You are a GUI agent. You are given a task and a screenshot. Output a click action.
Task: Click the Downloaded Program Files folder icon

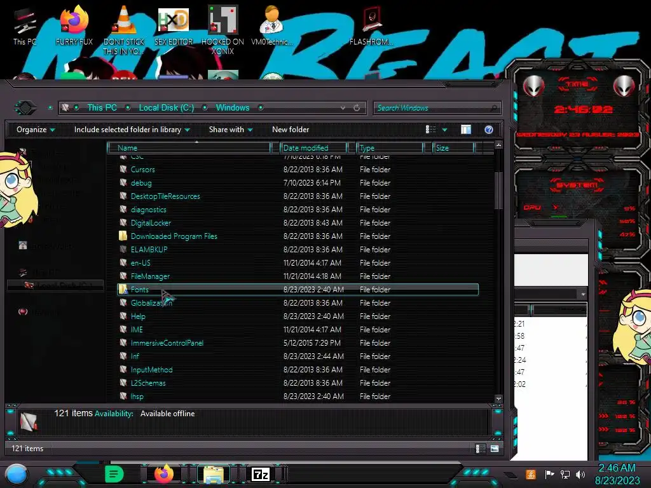[123, 236]
